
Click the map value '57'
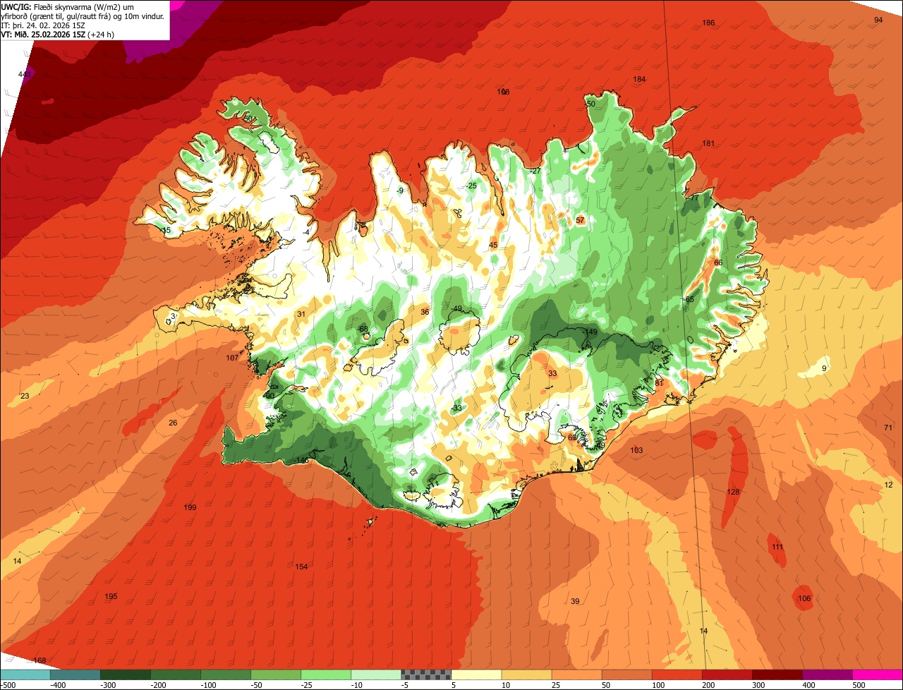point(580,220)
